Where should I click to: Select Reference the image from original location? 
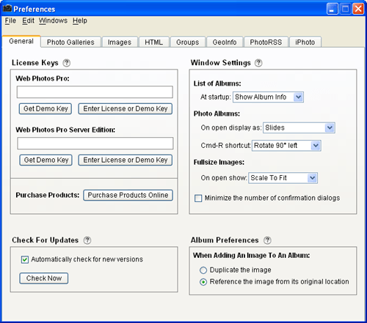click(203, 282)
